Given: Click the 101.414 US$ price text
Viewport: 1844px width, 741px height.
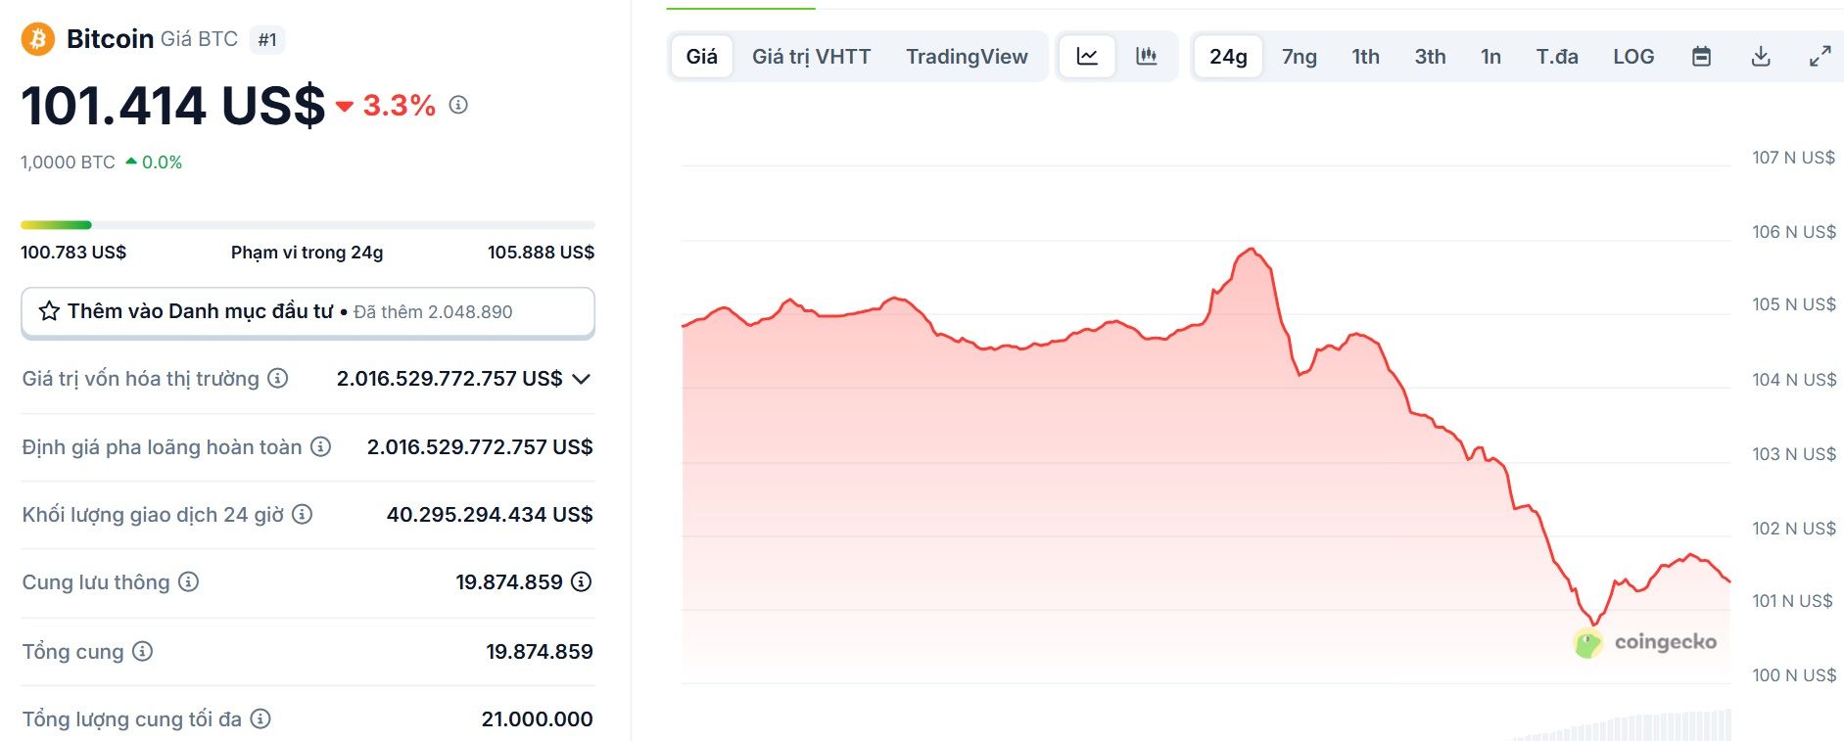Looking at the screenshot, I should 172,105.
